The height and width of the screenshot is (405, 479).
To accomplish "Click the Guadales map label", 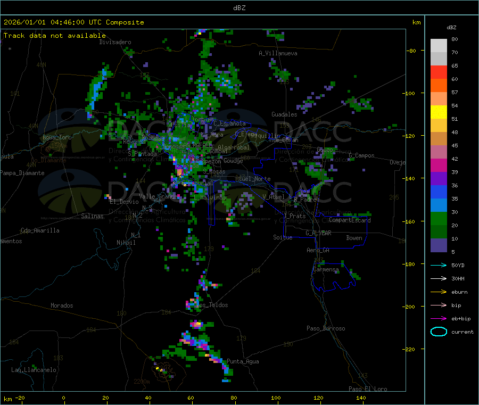I will click(x=284, y=114).
